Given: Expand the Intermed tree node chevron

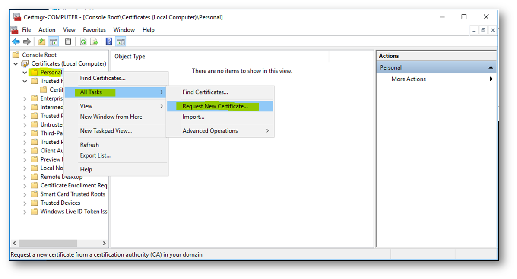Looking at the screenshot, I should coord(25,108).
